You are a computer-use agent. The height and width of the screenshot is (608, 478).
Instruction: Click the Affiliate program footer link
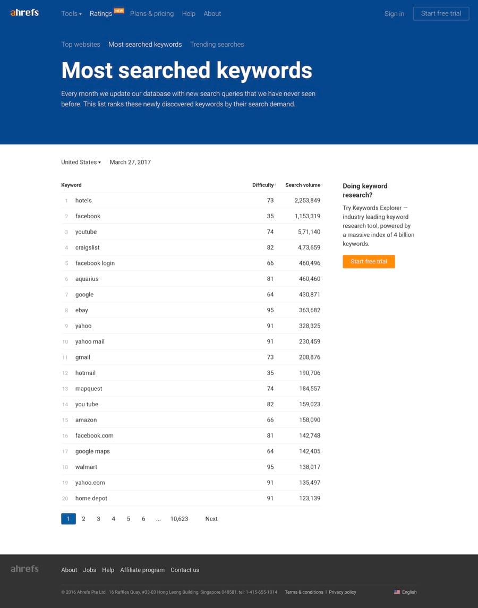142,570
